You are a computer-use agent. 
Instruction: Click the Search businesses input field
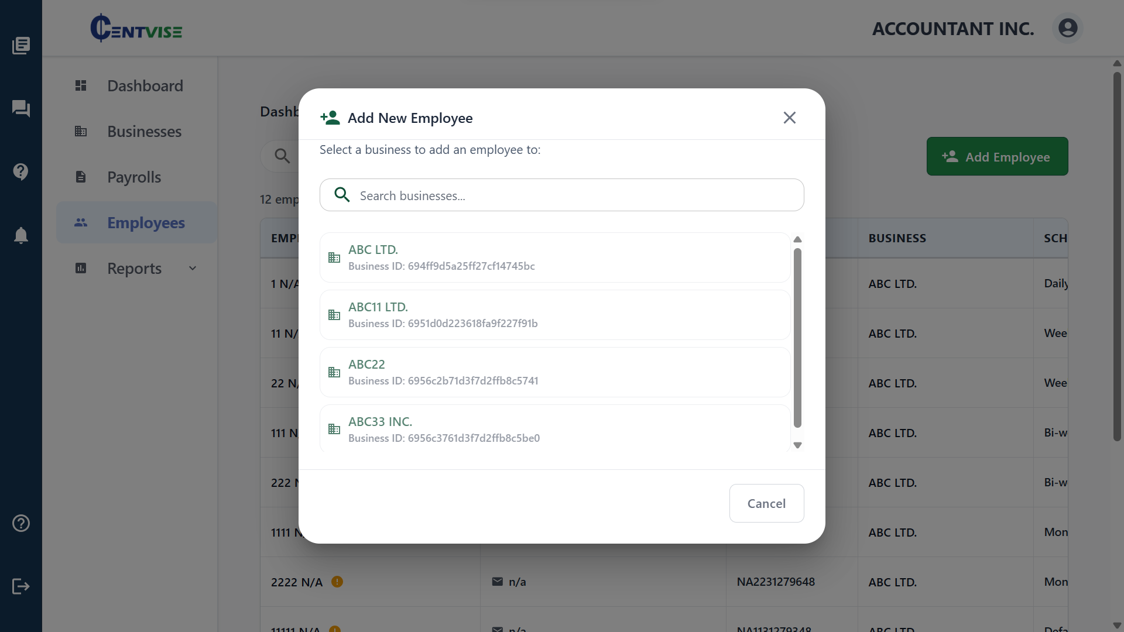point(561,195)
